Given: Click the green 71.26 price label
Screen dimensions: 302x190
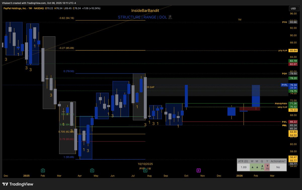Looking at the screenshot, I should [x=293, y=104].
